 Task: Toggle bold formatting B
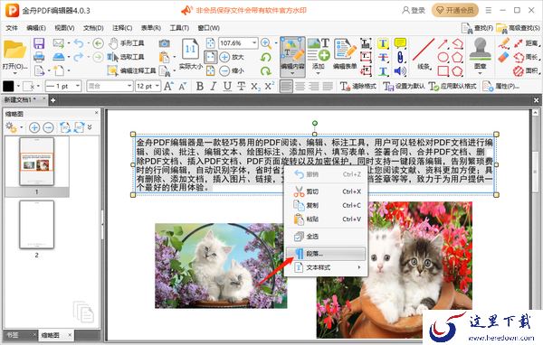point(200,86)
